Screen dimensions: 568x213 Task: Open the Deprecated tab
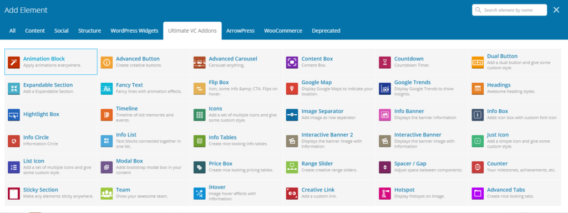326,31
